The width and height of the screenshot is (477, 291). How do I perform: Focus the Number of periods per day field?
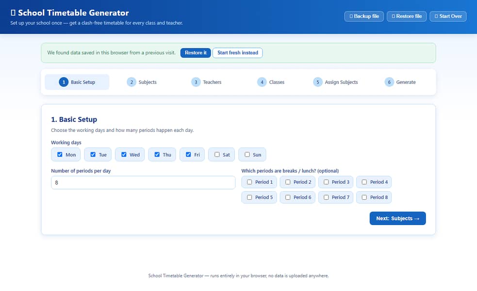[x=143, y=182]
